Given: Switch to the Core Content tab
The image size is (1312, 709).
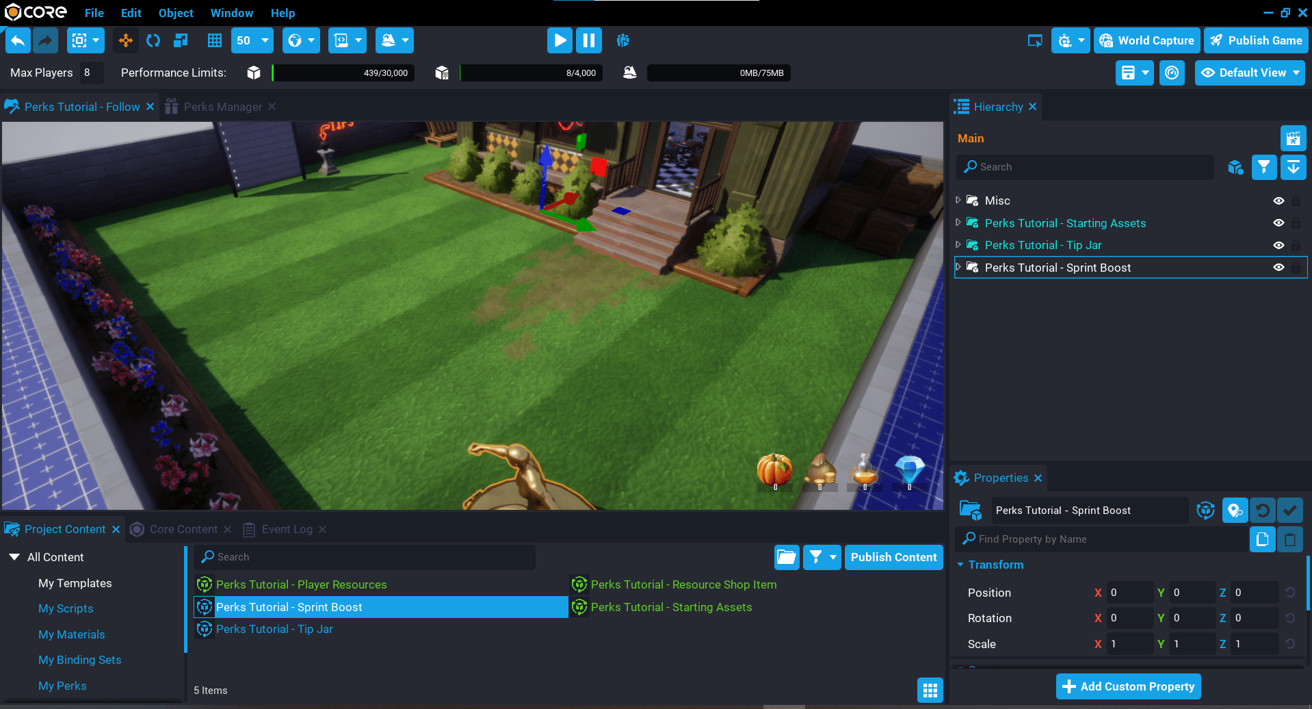Looking at the screenshot, I should click(183, 529).
